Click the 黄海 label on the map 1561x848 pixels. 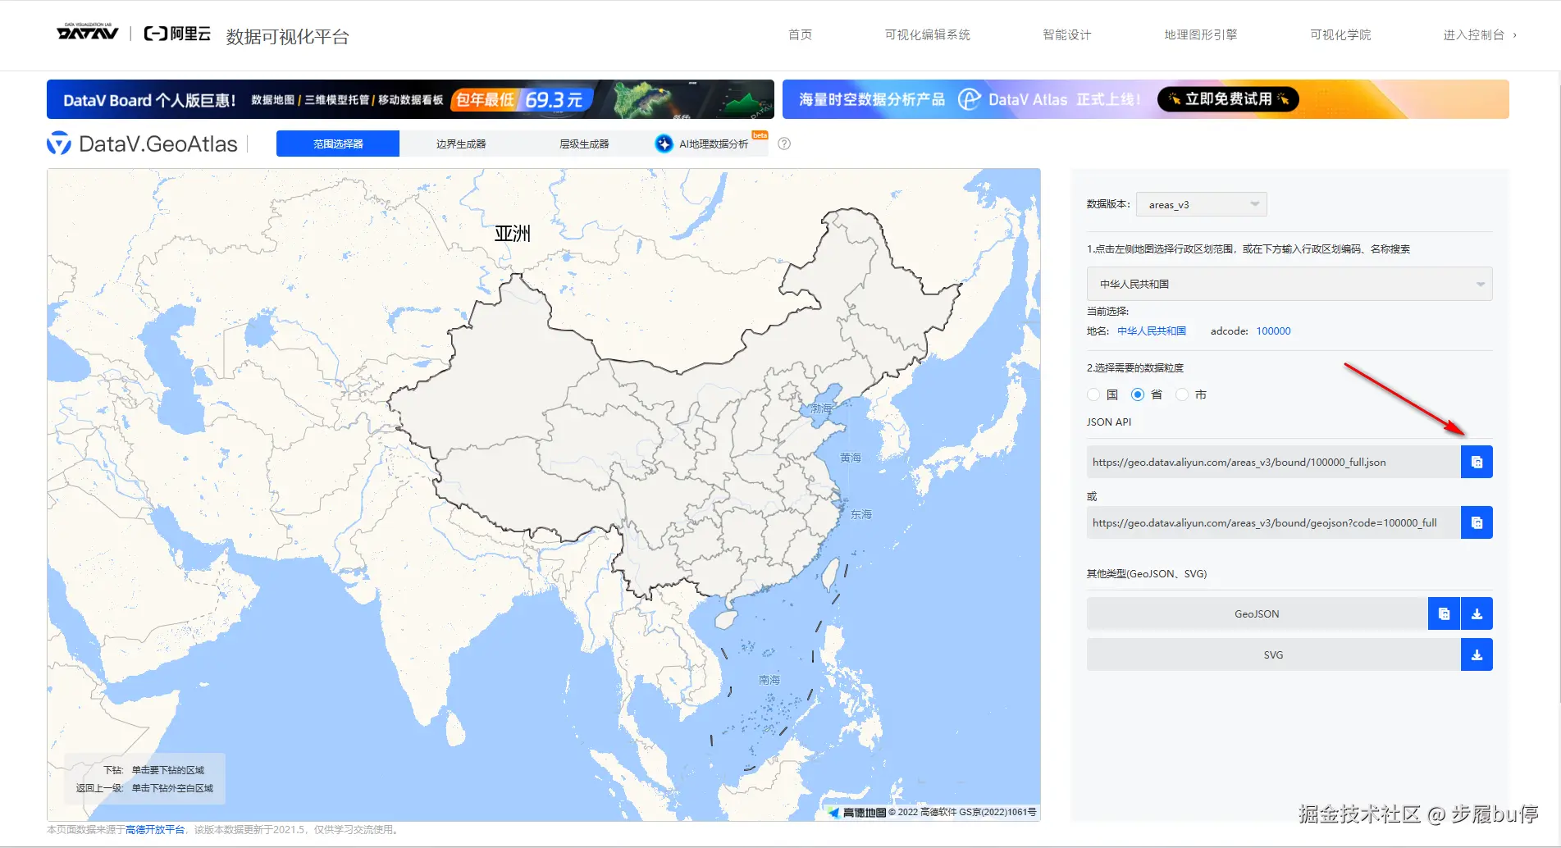[x=851, y=458]
